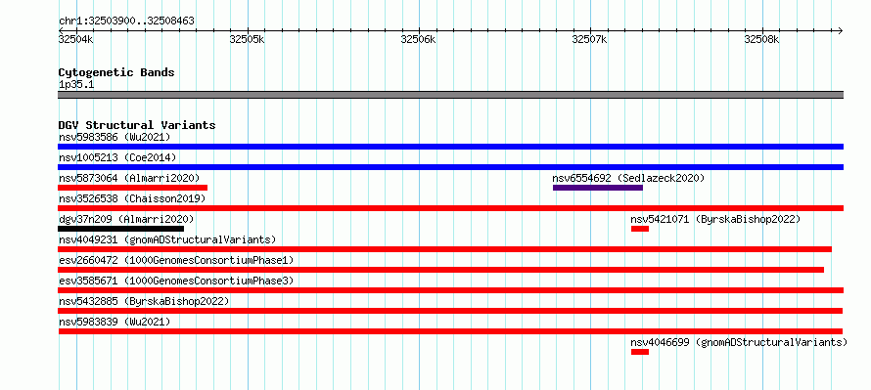
Task: Select the small red nsv4046699 bar
Action: click(640, 352)
